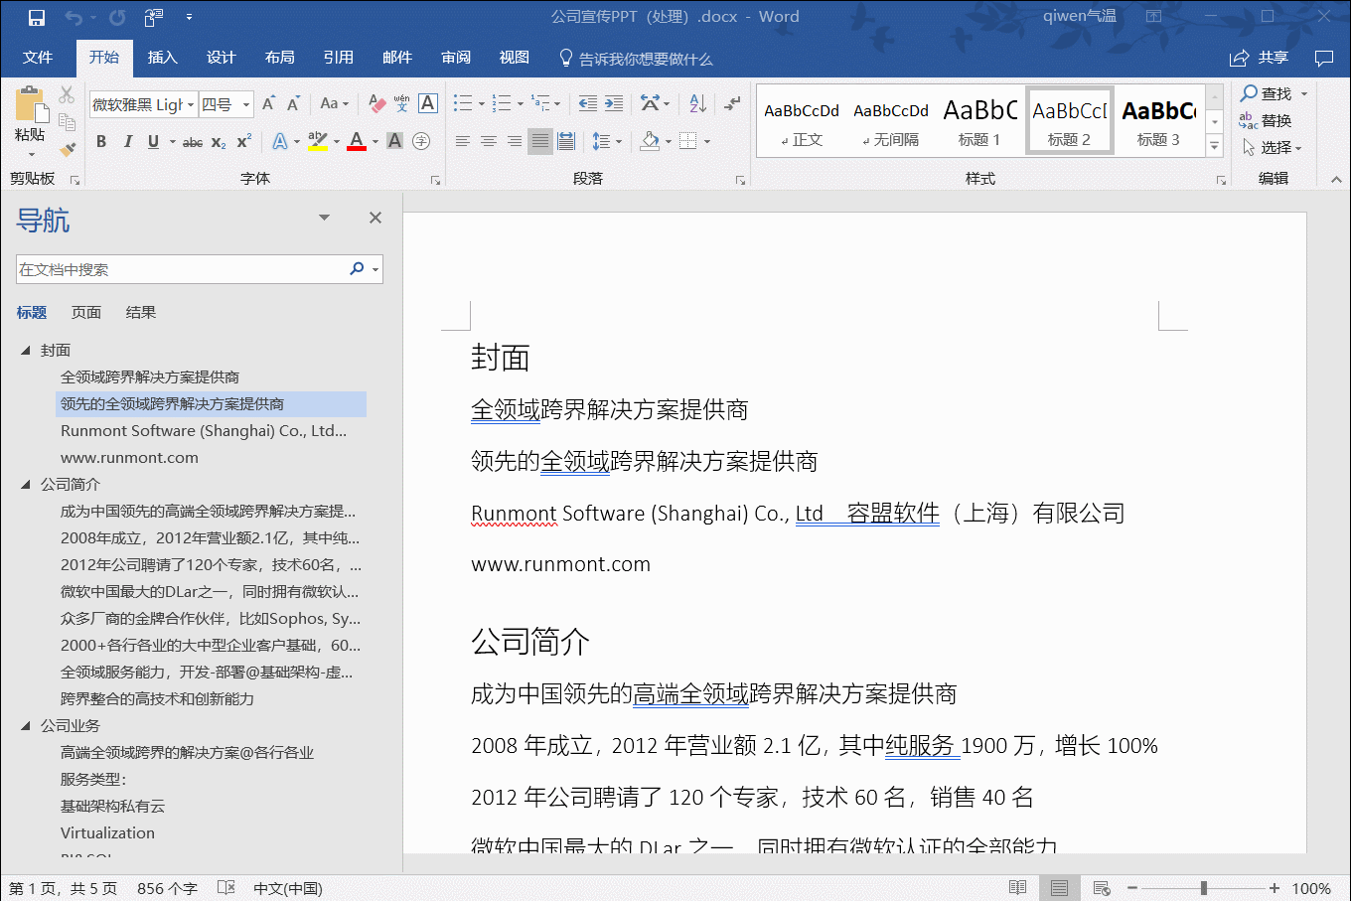1351x901 pixels.
Task: Click the Format Painter brush icon
Action: coord(67,149)
